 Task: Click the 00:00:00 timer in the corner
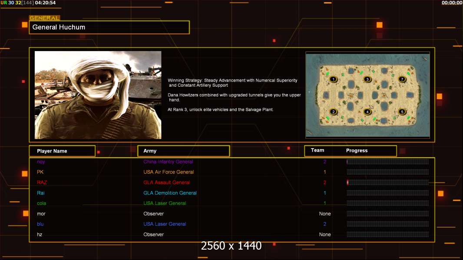point(452,3)
